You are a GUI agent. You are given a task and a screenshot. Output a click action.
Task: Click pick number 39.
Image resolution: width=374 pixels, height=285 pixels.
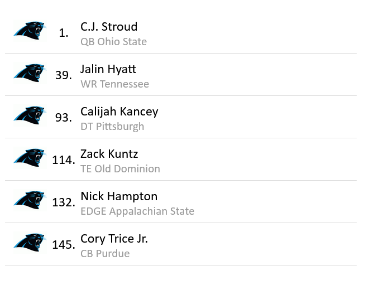[x=63, y=75]
